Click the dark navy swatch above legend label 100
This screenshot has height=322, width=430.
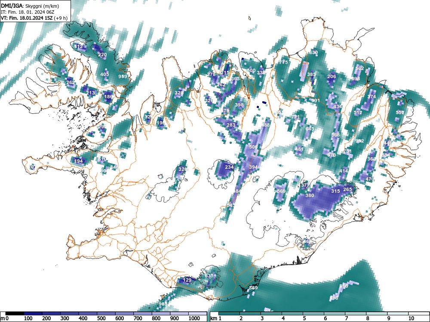coord(33,313)
